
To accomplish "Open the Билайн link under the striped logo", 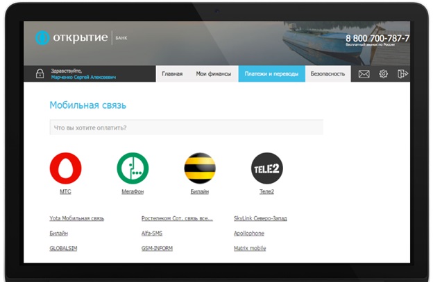I will coord(200,191).
